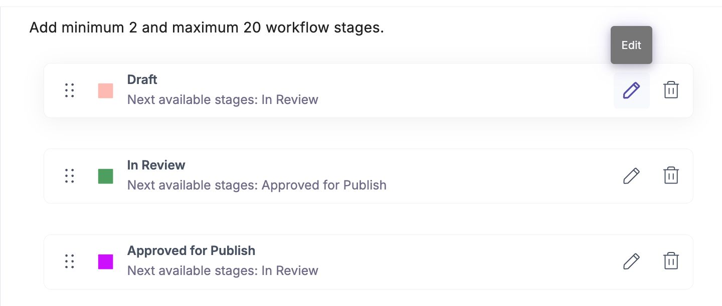Delete the In Review stage via trash icon
This screenshot has width=722, height=306.
click(670, 175)
